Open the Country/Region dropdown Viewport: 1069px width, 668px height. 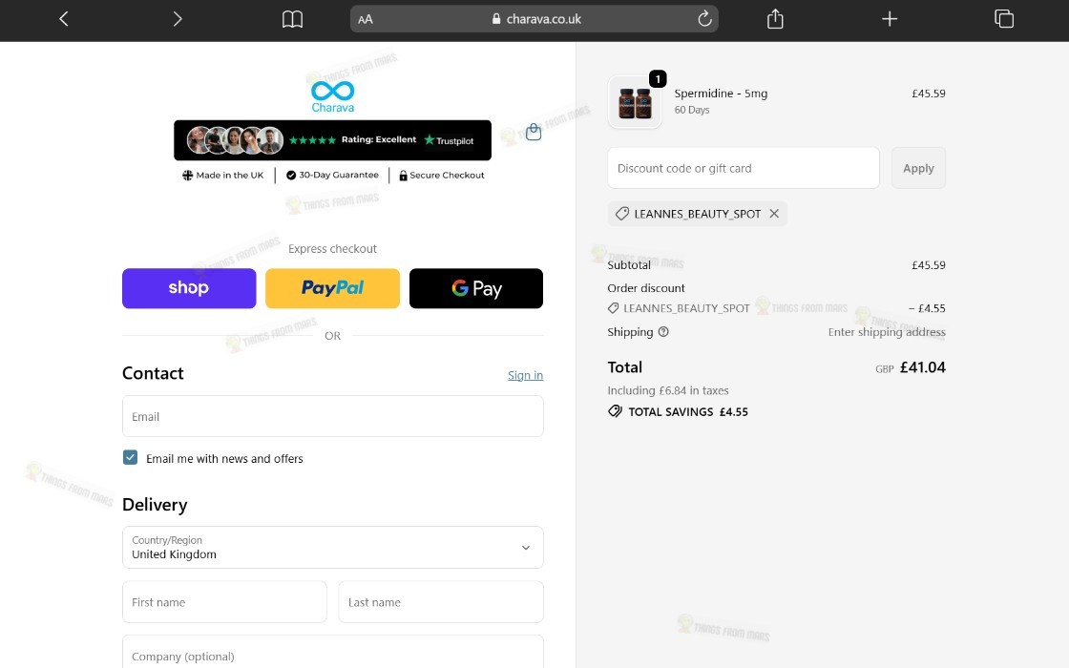click(333, 548)
